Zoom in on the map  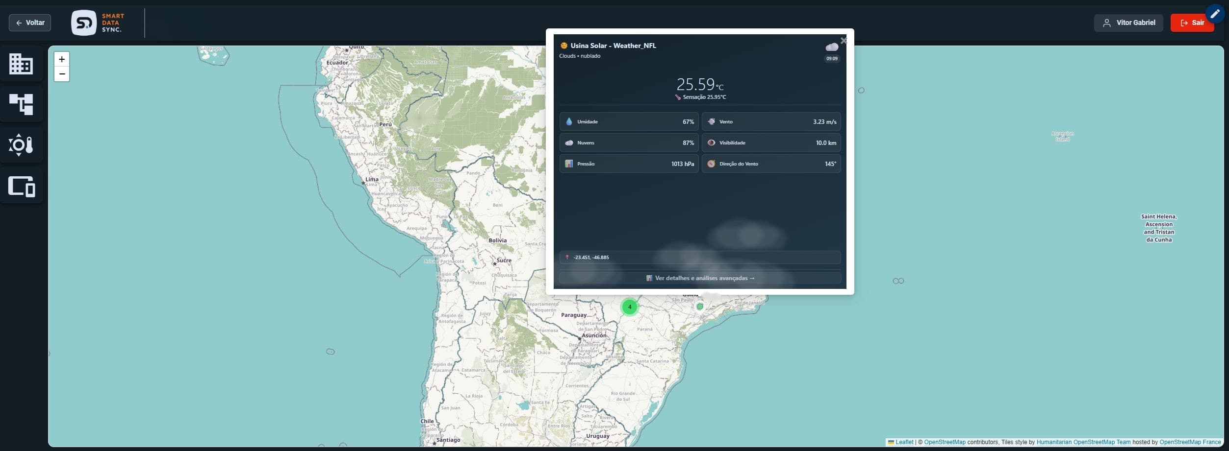click(62, 59)
